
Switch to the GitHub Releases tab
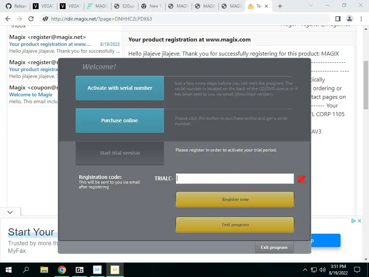tap(16, 6)
